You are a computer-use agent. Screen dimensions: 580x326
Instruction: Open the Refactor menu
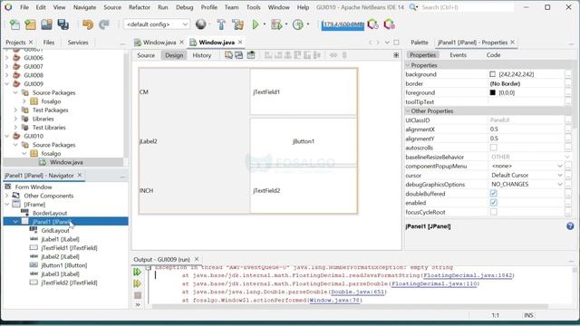(x=140, y=7)
